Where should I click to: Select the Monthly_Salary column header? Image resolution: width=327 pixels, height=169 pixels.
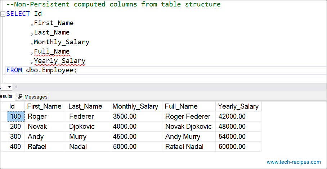[x=136, y=106]
